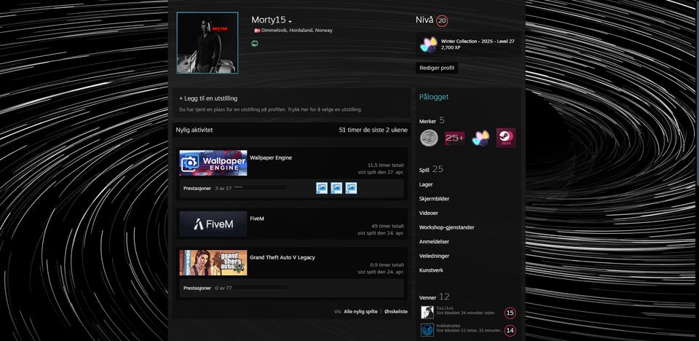Expand the dropdown arrow beside Morty15

[x=291, y=21]
